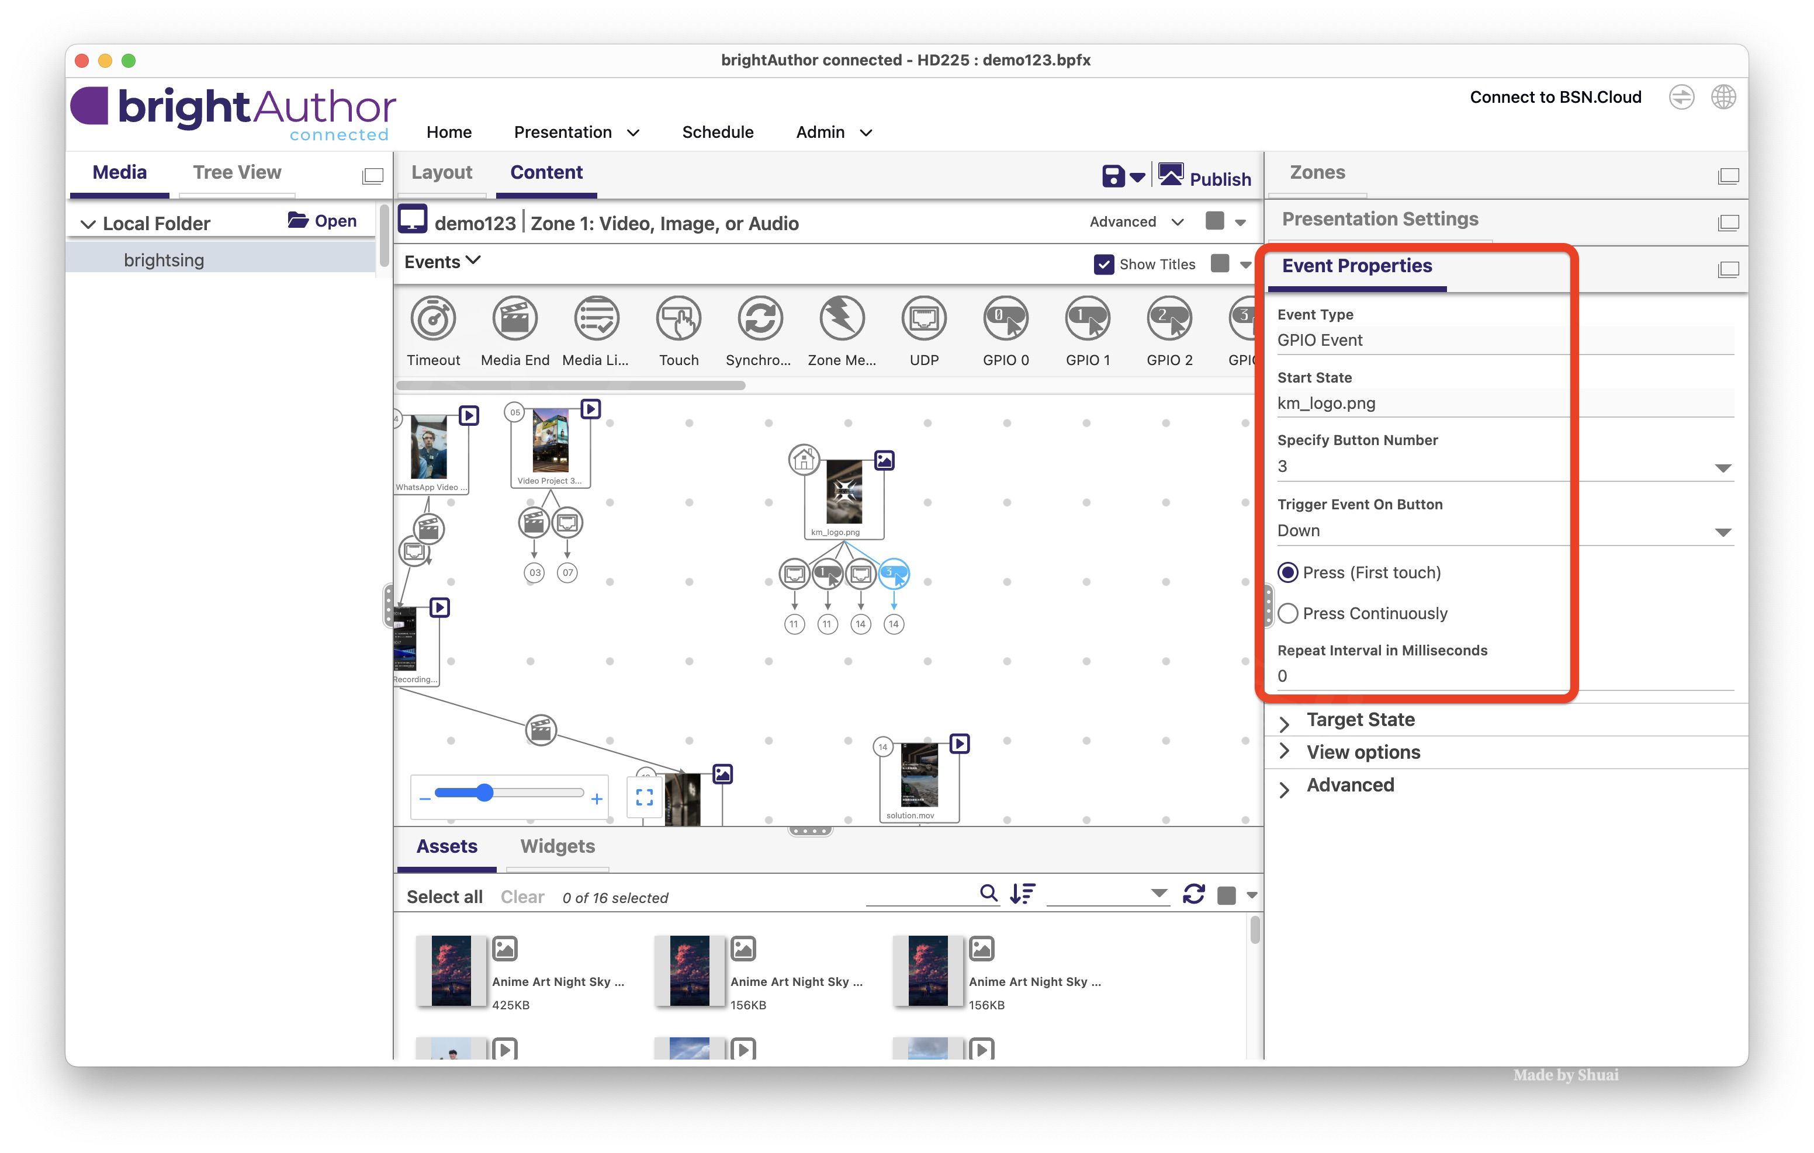The width and height of the screenshot is (1814, 1153).
Task: Click the fit-to-screen canvas icon
Action: [x=644, y=797]
